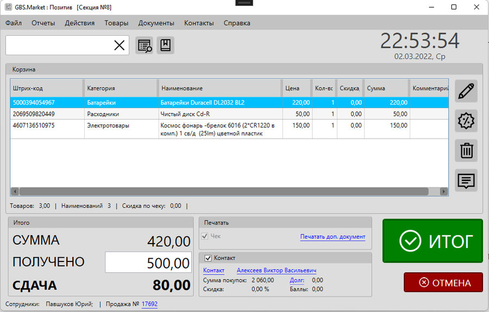Click the red ОТМЕНА button
The height and width of the screenshot is (312, 489).
pyautogui.click(x=443, y=282)
